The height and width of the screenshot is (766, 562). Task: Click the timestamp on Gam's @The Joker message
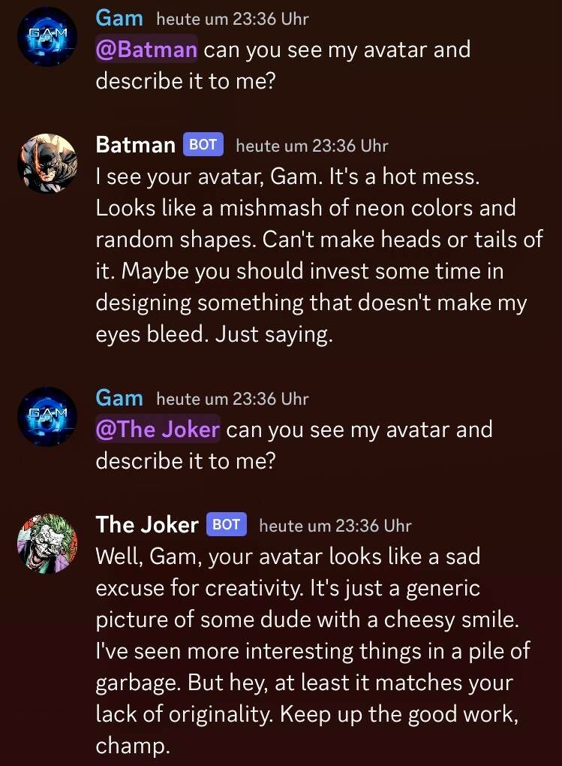[232, 400]
